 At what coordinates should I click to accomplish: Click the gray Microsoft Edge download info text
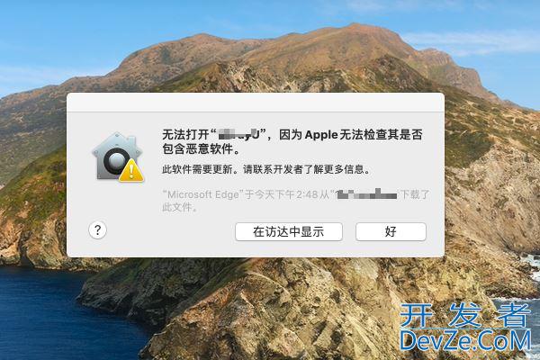coord(296,201)
